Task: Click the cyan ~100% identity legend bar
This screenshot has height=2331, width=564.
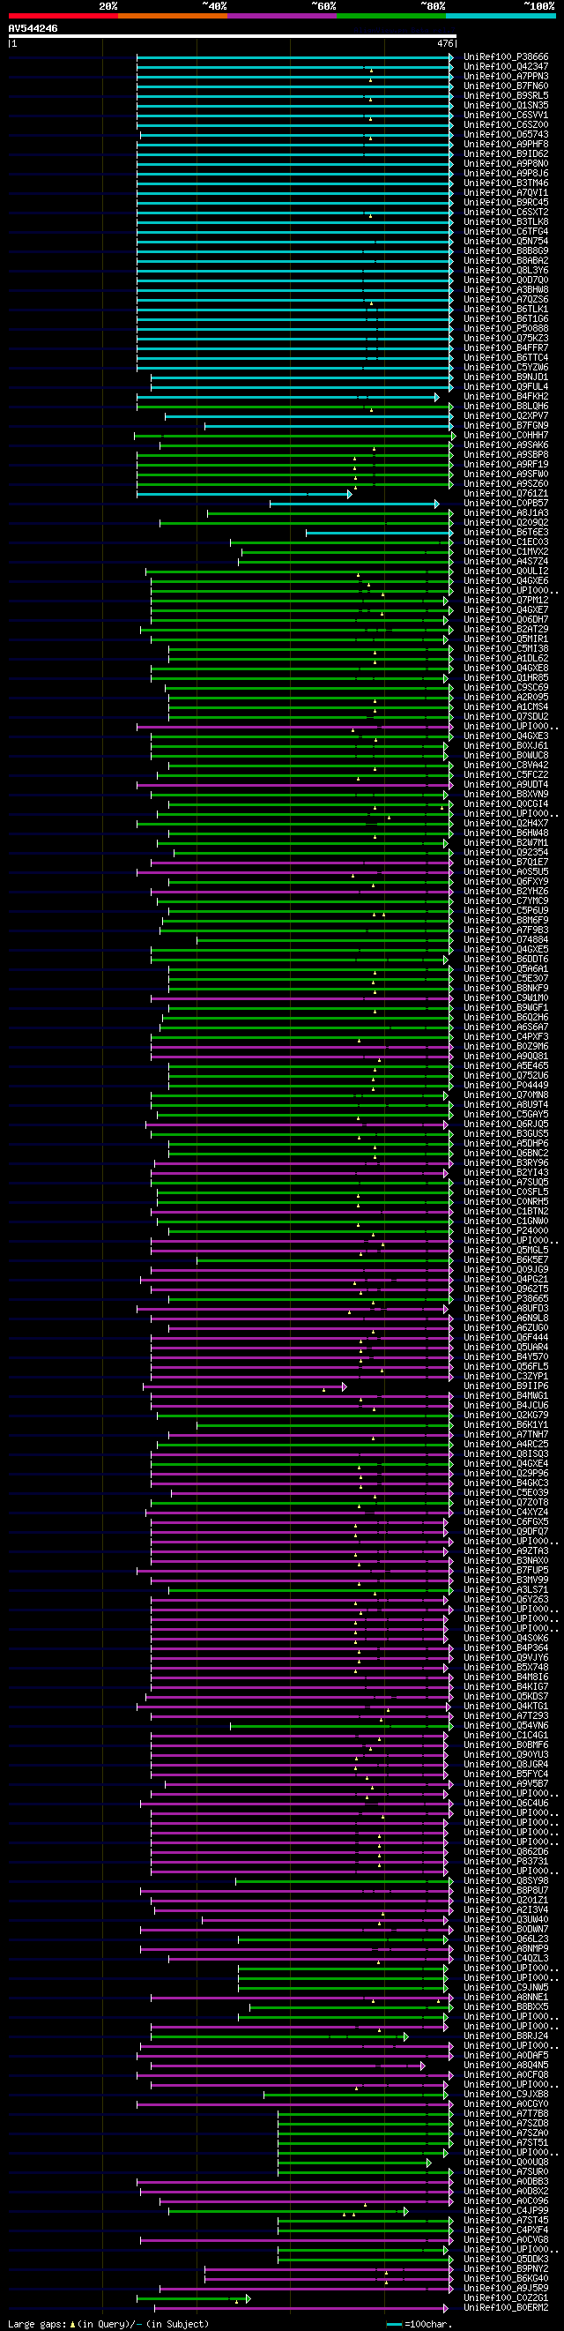Action: (x=501, y=15)
